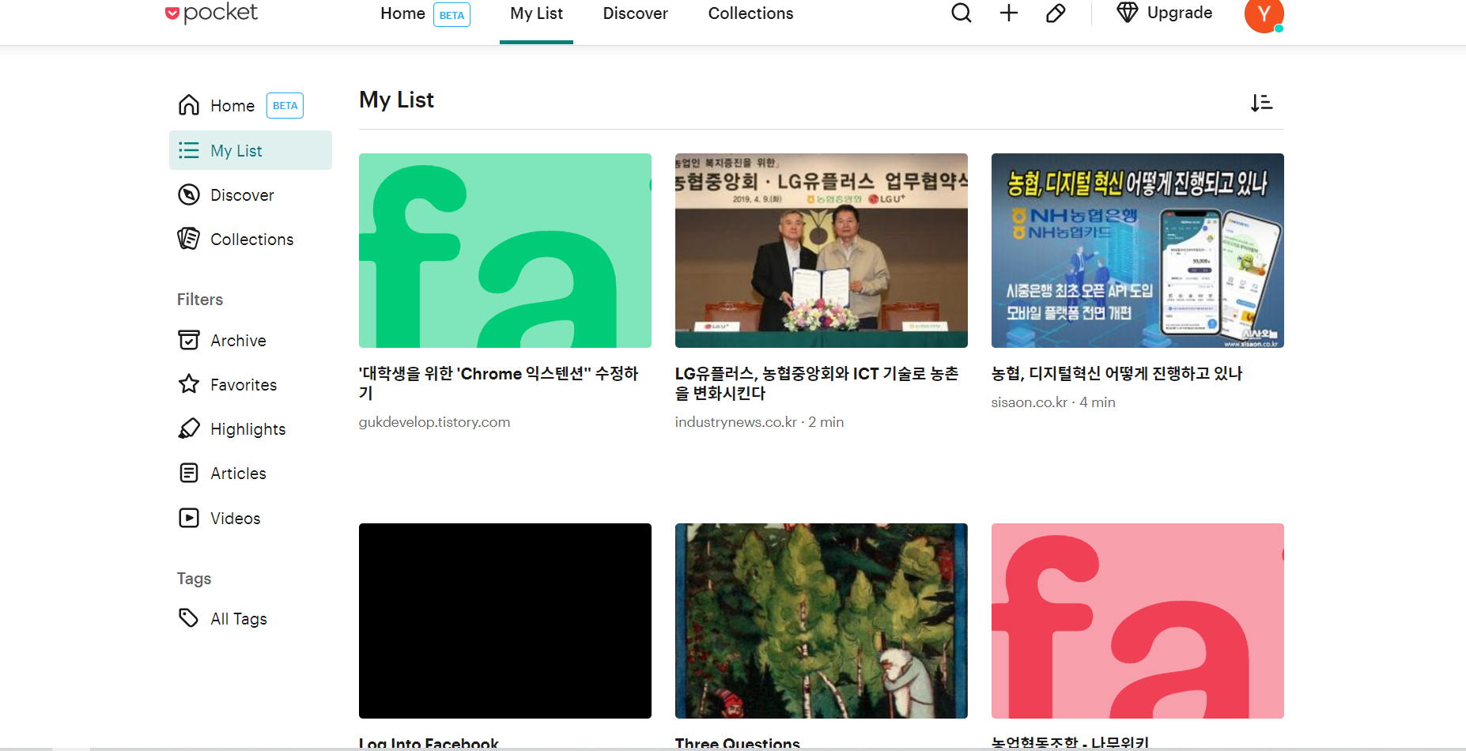1466x751 pixels.
Task: Click the Archive box icon
Action: [x=189, y=340]
